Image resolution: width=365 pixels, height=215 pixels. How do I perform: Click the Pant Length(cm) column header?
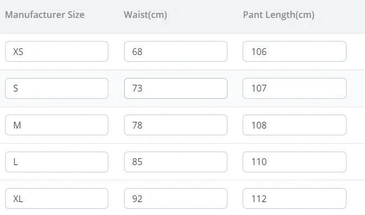[279, 15]
